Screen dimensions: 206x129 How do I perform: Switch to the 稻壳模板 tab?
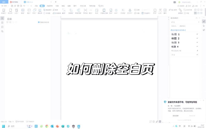point(14,2)
